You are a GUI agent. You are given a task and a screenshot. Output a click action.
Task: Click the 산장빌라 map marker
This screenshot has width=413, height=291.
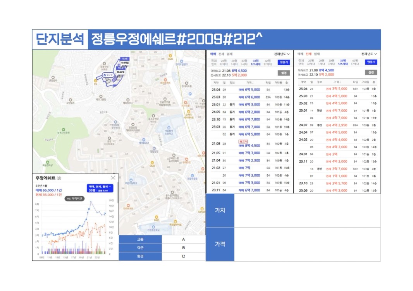53,78
